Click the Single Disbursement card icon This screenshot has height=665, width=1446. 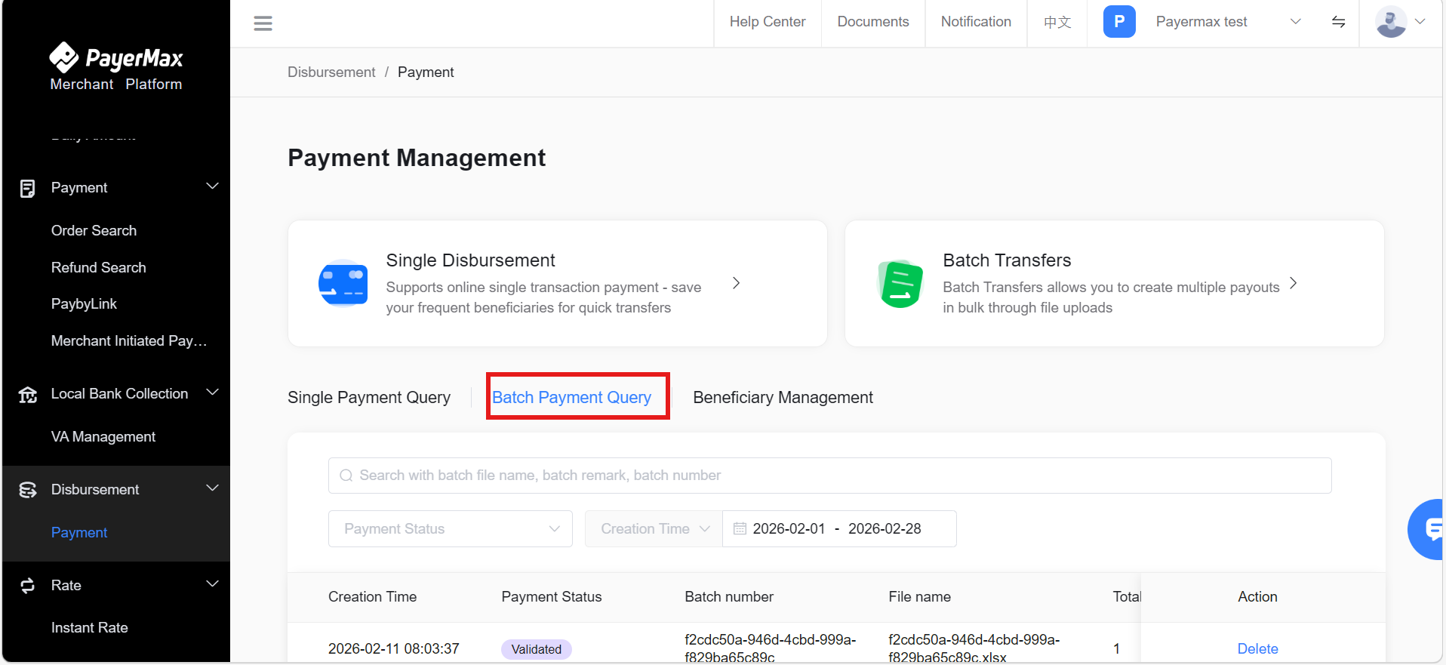pyautogui.click(x=343, y=283)
